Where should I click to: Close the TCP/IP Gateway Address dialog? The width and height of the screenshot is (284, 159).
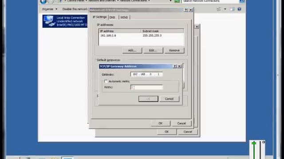coord(179,66)
